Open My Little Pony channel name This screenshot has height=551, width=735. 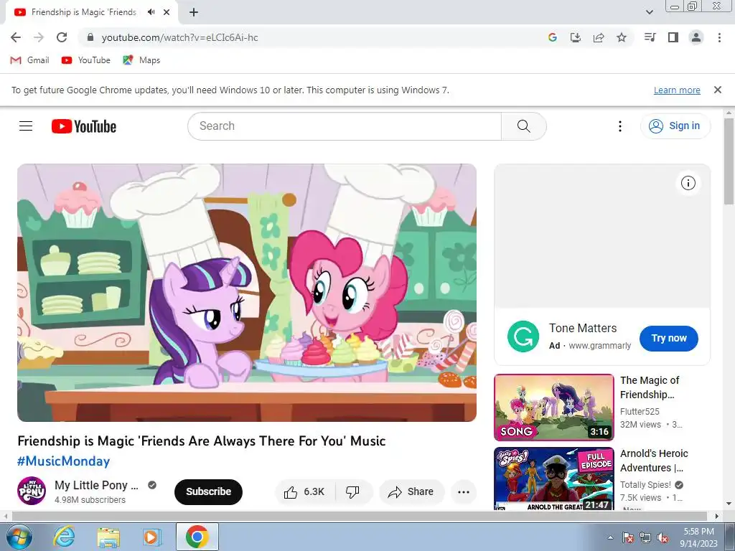coord(97,486)
